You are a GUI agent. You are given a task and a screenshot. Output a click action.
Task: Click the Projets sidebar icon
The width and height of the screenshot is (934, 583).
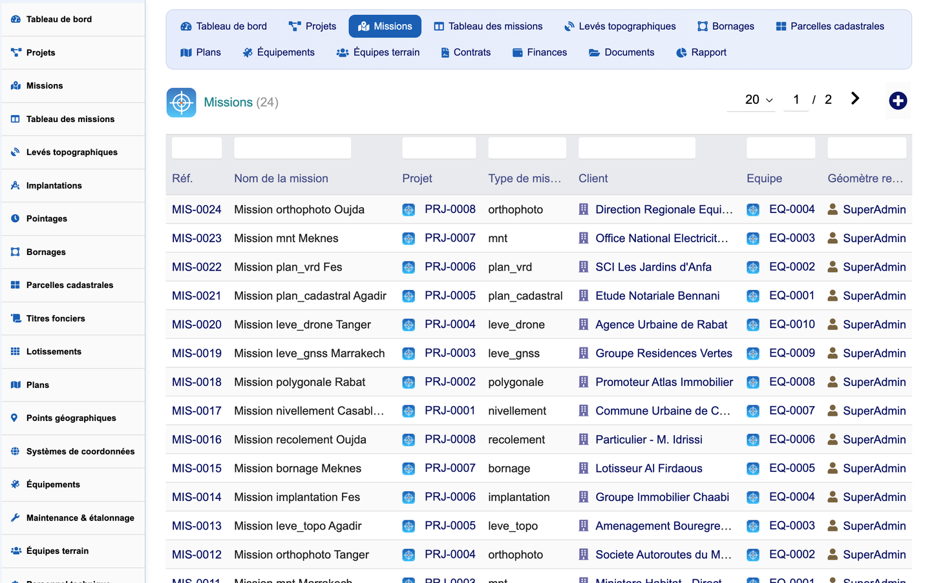tap(16, 52)
